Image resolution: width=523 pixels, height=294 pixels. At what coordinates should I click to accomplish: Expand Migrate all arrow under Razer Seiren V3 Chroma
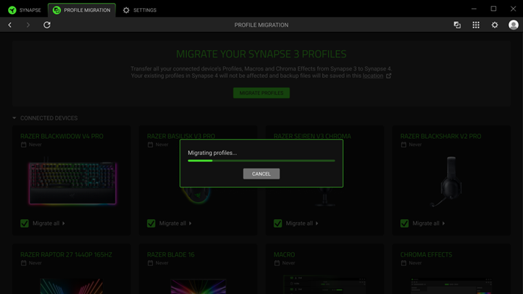[x=317, y=223]
